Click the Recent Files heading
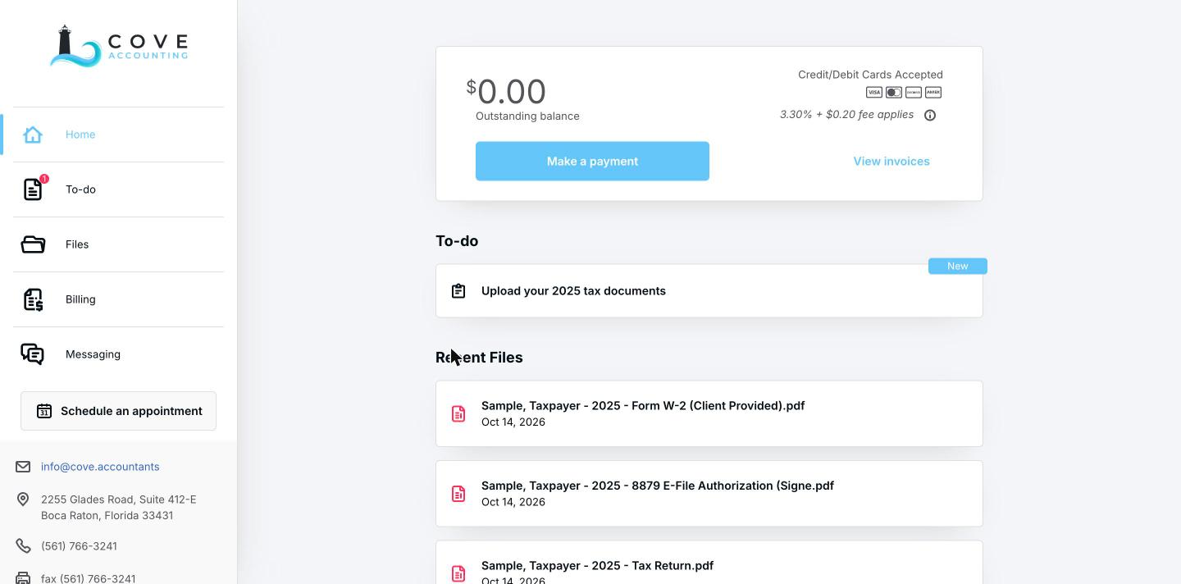Image resolution: width=1181 pixels, height=584 pixels. [479, 358]
